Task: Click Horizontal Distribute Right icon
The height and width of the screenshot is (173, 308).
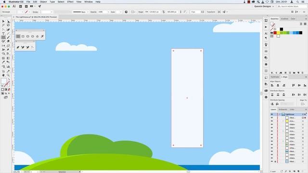Action: (x=305, y=95)
